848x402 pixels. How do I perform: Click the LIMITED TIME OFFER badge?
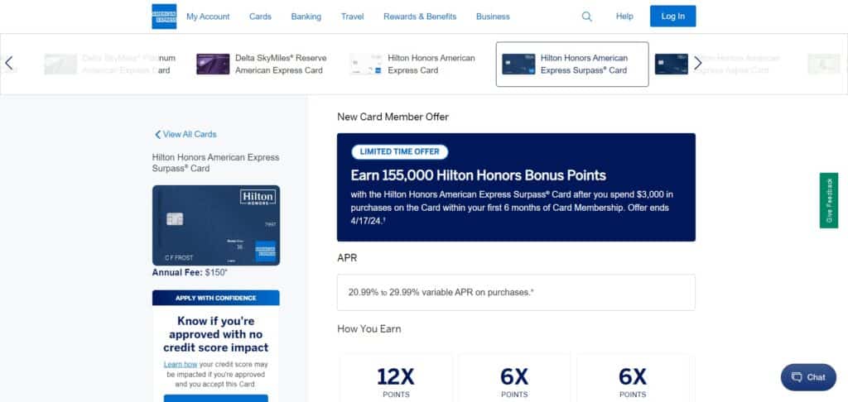point(400,152)
